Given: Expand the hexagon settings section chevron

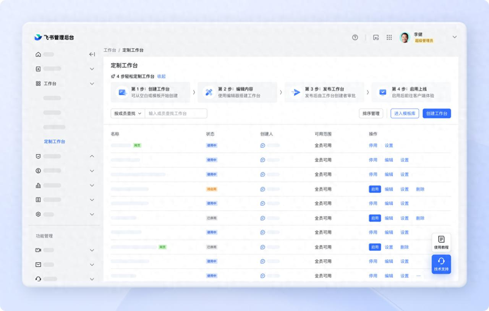Looking at the screenshot, I should click(x=92, y=214).
